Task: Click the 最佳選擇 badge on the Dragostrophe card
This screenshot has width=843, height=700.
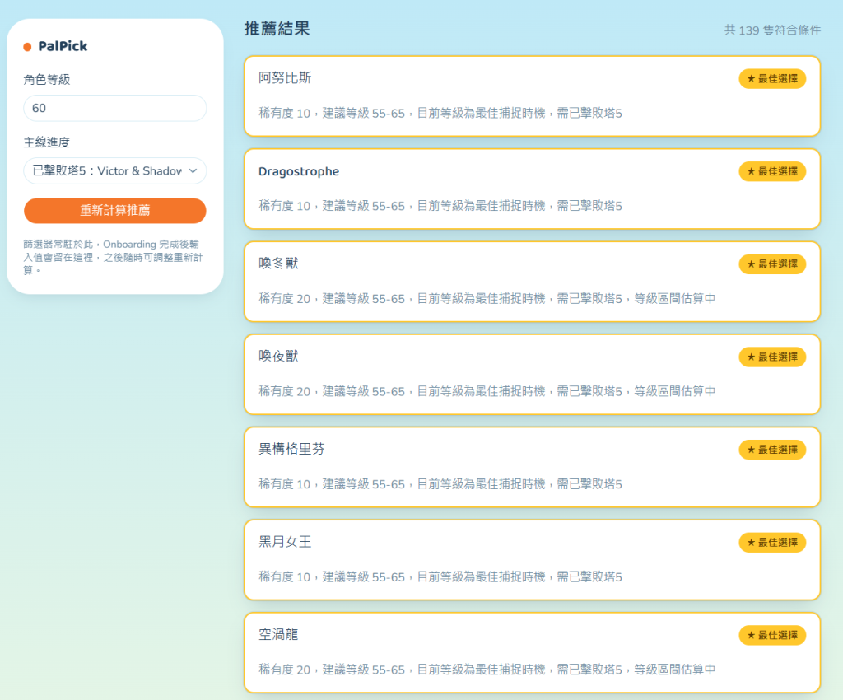Action: pos(772,171)
